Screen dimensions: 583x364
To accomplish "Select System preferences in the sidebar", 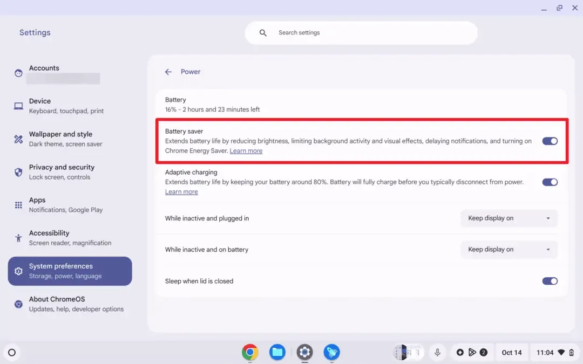I will pyautogui.click(x=70, y=271).
